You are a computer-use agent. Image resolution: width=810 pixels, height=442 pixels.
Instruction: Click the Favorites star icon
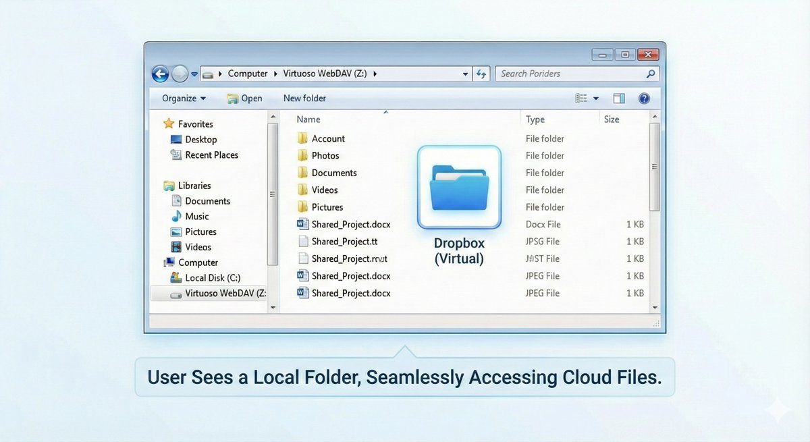coord(170,123)
